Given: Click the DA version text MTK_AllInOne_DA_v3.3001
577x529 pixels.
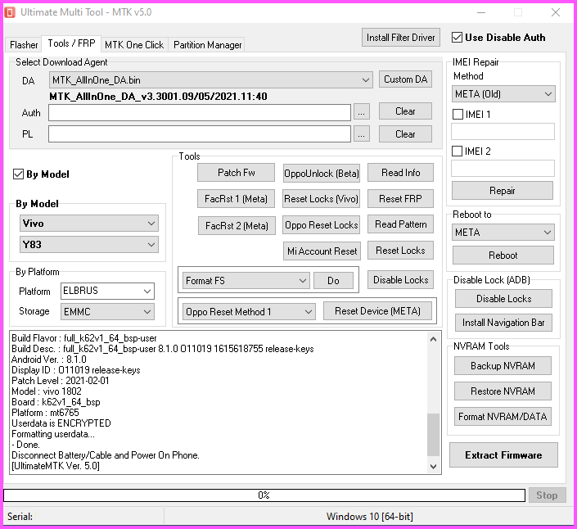Looking at the screenshot, I should click(158, 97).
